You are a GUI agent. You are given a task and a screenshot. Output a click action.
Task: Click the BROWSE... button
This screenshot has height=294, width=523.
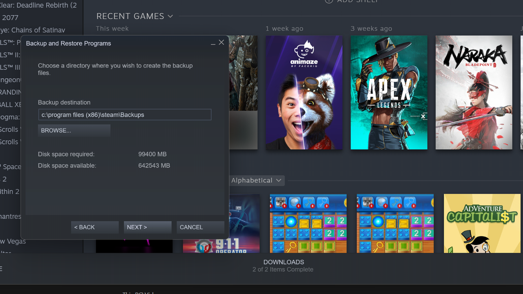74,130
